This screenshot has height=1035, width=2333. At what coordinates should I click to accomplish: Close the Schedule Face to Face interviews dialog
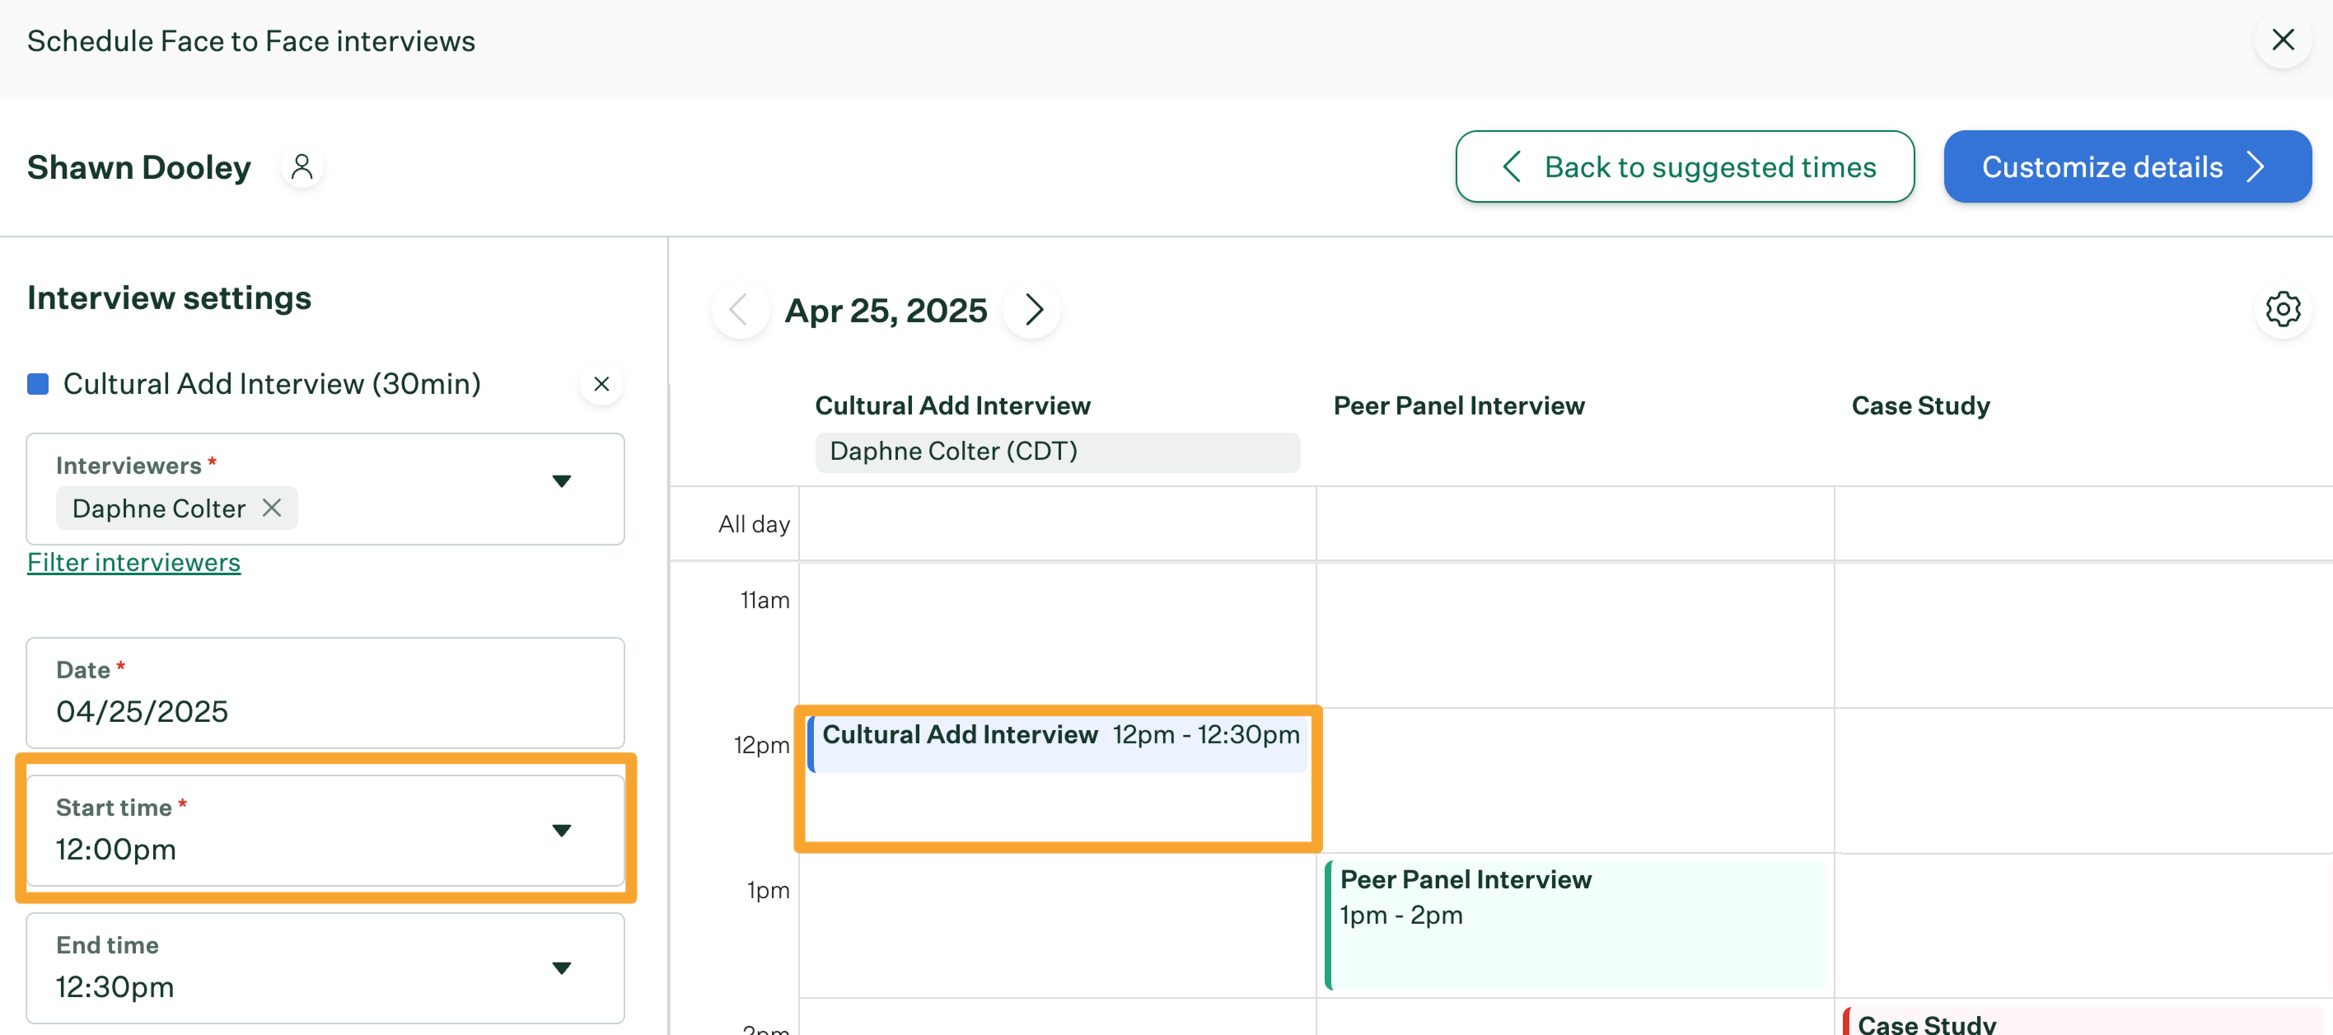[2282, 40]
